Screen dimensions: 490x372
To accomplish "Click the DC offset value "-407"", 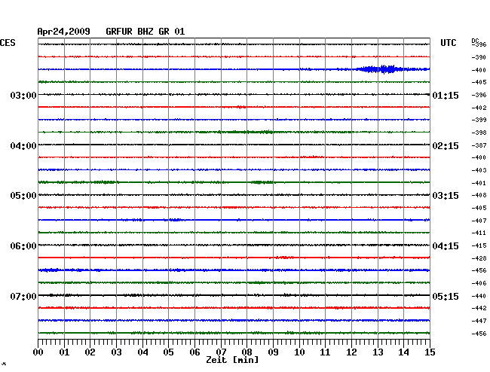I will click(479, 221).
